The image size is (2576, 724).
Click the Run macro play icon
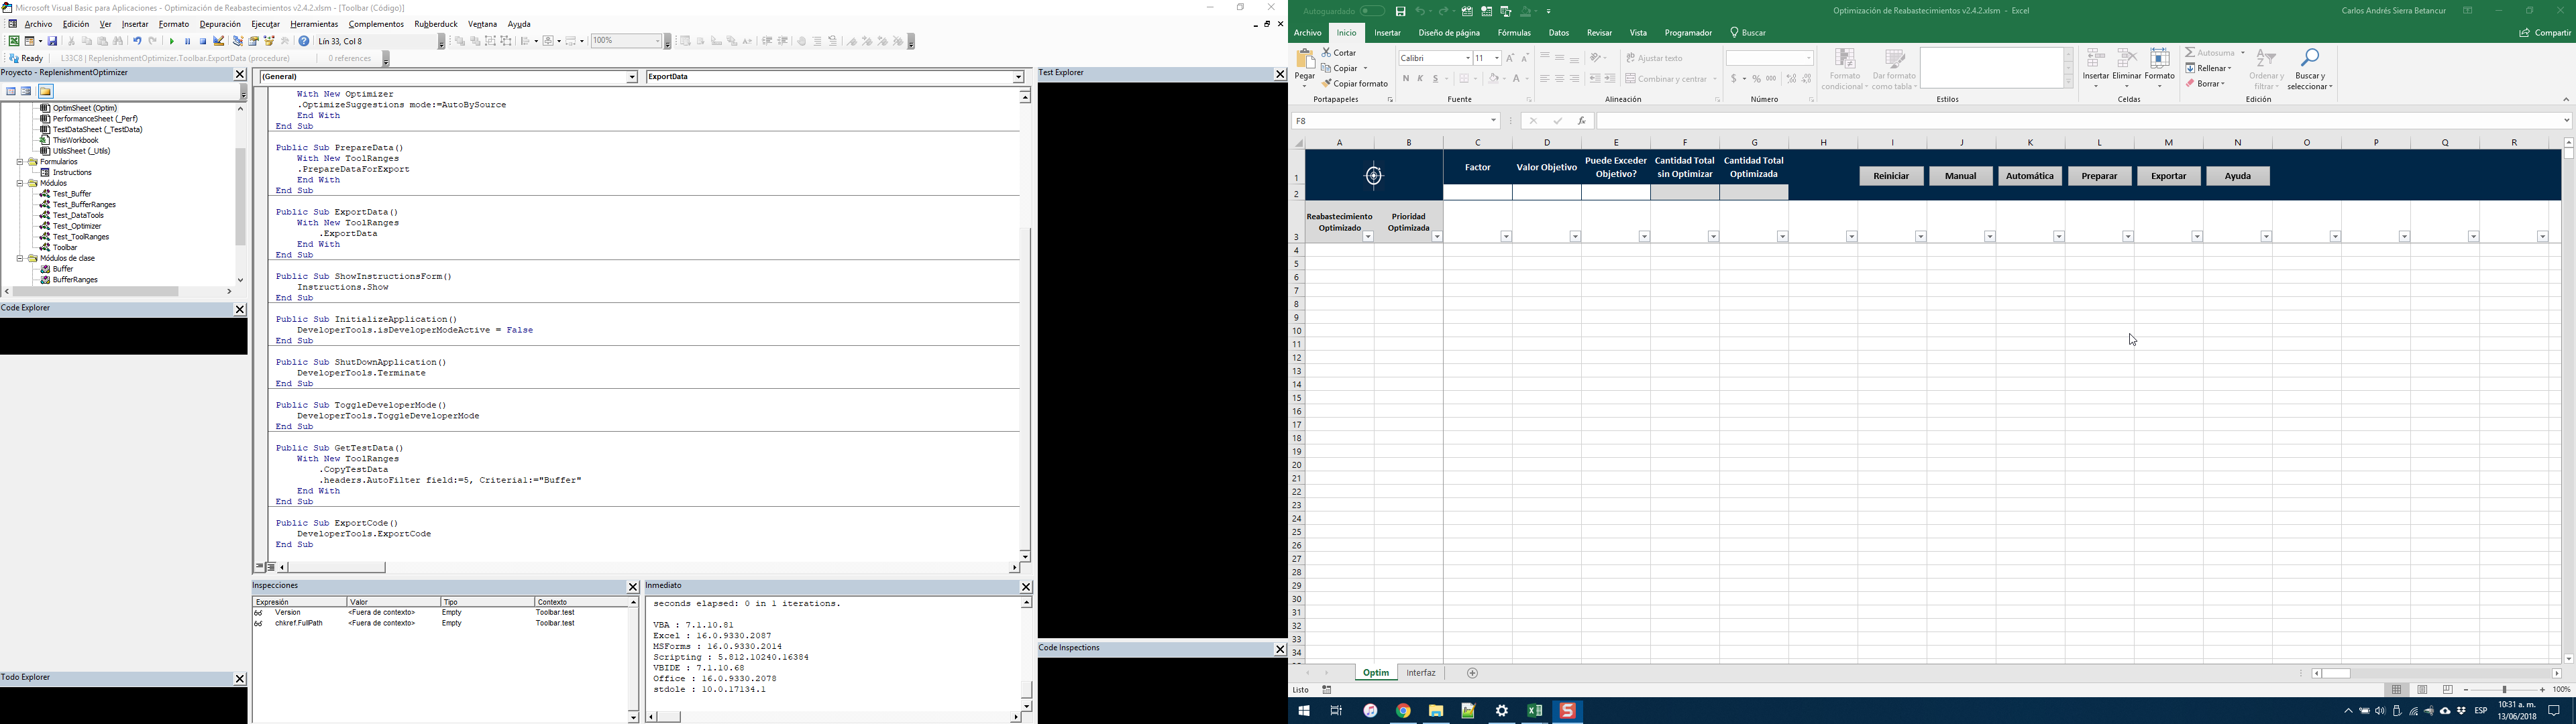click(172, 42)
